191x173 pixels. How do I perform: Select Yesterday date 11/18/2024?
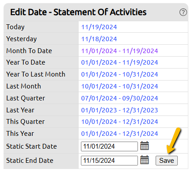coord(99,39)
